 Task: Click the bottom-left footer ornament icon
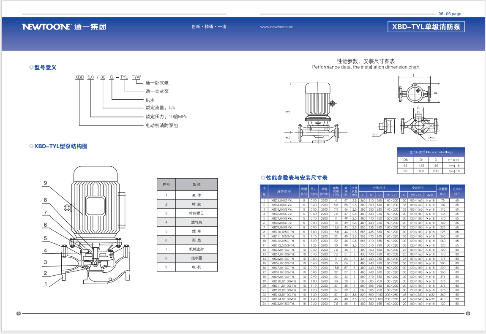pos(18,314)
